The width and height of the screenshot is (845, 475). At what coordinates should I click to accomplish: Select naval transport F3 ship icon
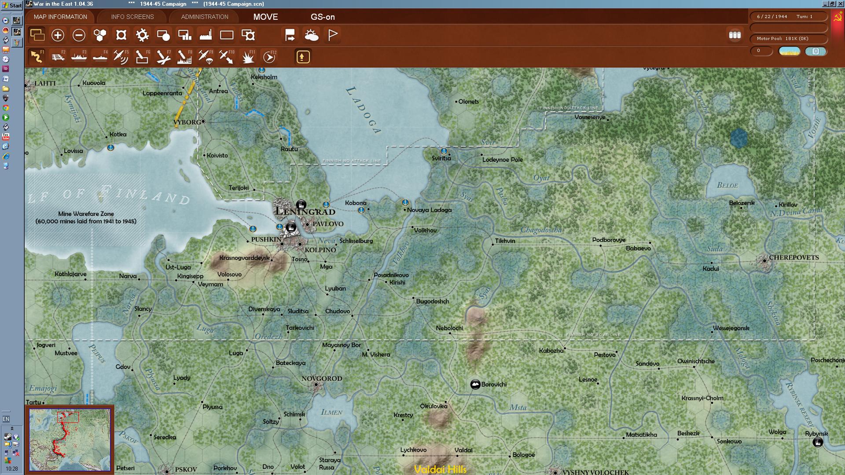79,57
